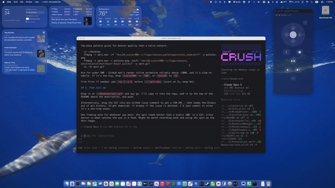335x188 pixels.
Task: Open Steam in the Dock
Action: (x=207, y=184)
